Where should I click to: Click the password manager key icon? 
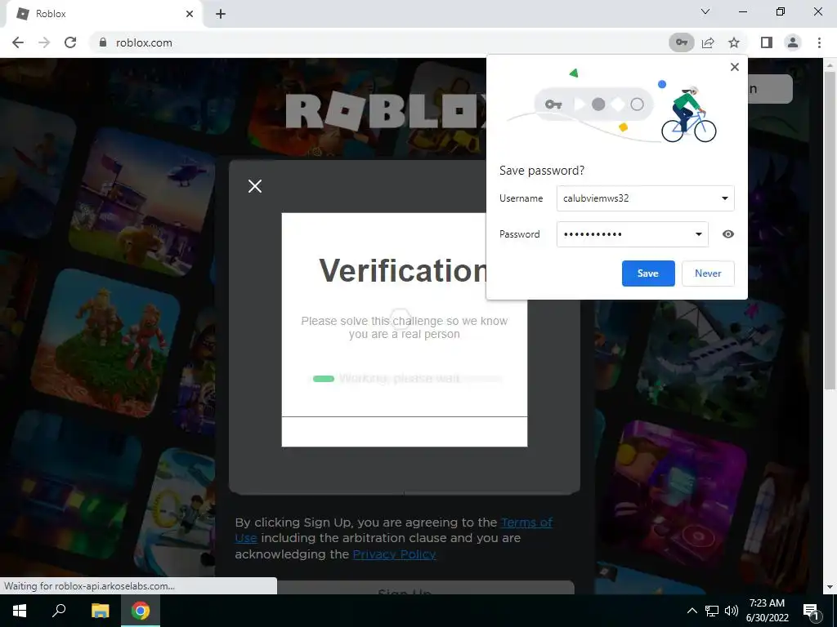(682, 42)
